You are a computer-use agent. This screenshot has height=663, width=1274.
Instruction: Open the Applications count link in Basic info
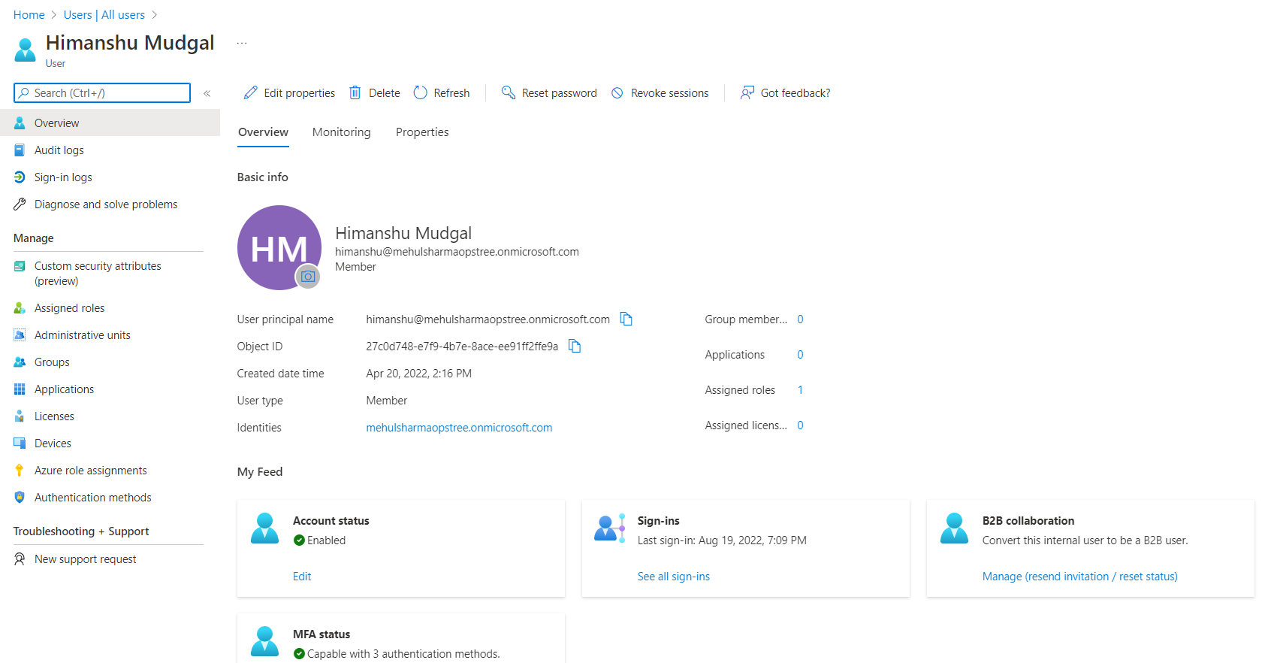pyautogui.click(x=801, y=355)
